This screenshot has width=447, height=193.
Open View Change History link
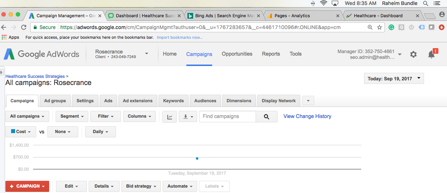307,116
